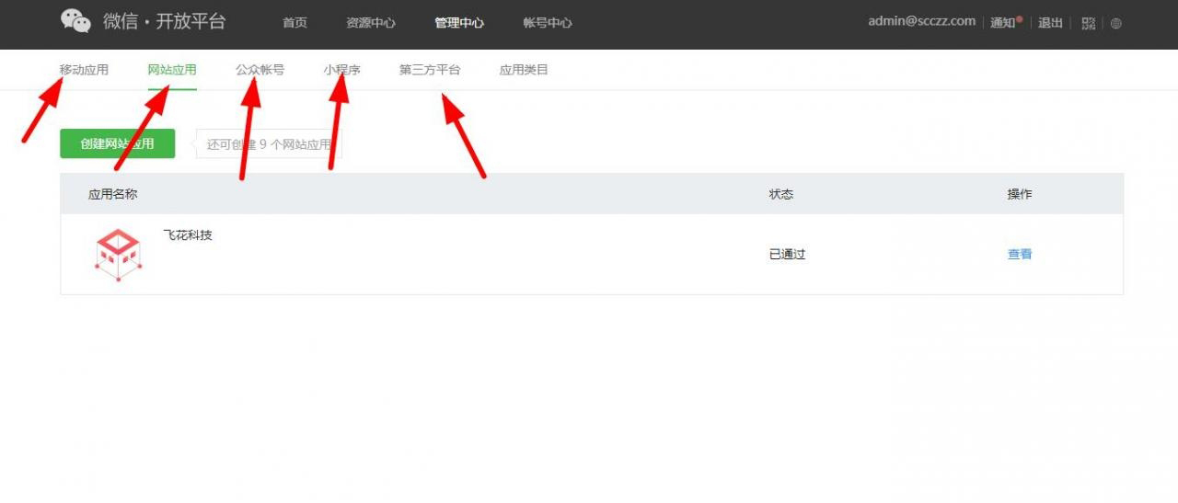Click the globe language icon
Viewport: 1178px width, 503px height.
click(x=1116, y=23)
